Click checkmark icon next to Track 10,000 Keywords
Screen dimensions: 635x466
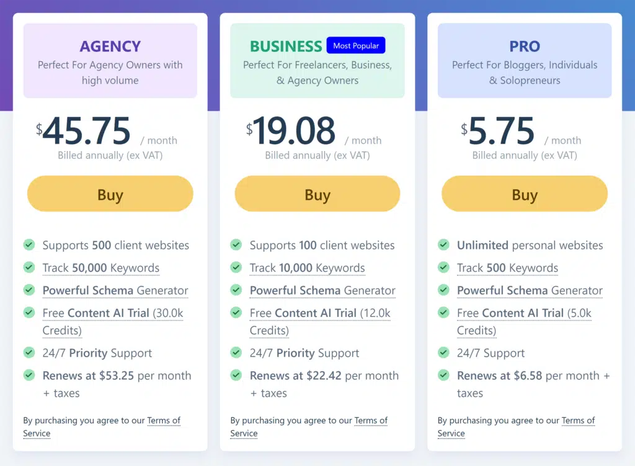pyautogui.click(x=236, y=267)
